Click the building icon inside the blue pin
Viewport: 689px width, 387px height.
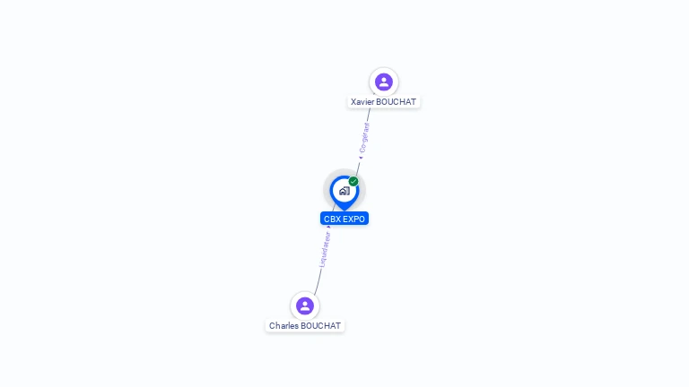pyautogui.click(x=344, y=191)
